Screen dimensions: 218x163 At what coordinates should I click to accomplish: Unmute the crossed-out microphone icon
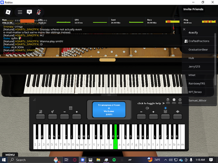coord(38,12)
